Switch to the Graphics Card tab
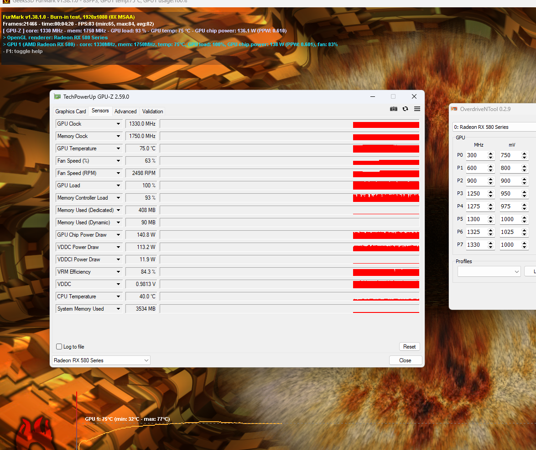Screen dimensions: 536x450 point(71,111)
